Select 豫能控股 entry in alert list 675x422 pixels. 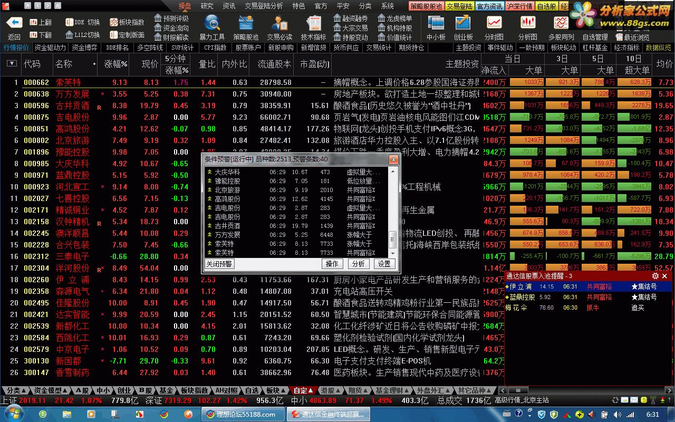pos(297,181)
